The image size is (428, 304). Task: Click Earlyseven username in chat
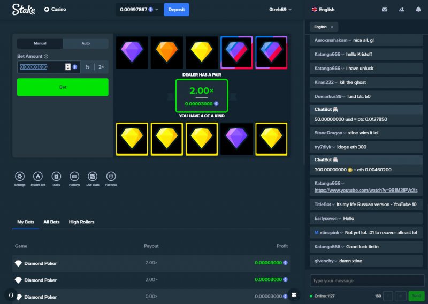pos(326,218)
